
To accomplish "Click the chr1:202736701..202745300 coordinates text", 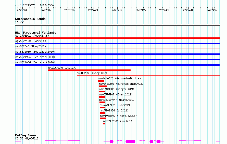I will pyautogui.click(x=34, y=5).
